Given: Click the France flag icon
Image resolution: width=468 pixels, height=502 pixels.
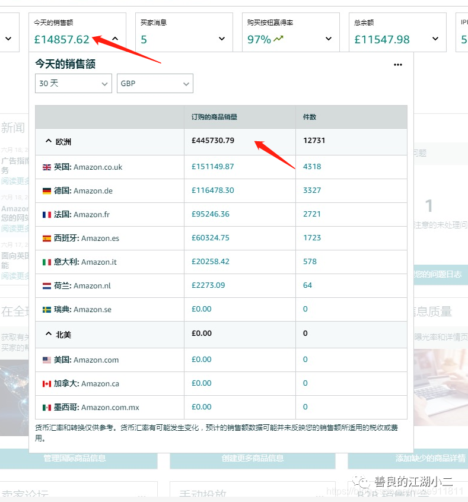Looking at the screenshot, I should click(47, 214).
